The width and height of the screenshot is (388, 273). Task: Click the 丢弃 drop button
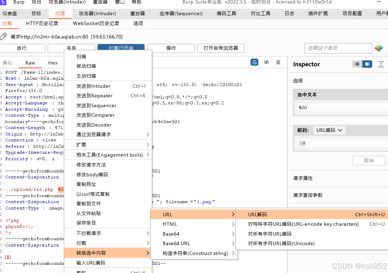[x=71, y=47]
